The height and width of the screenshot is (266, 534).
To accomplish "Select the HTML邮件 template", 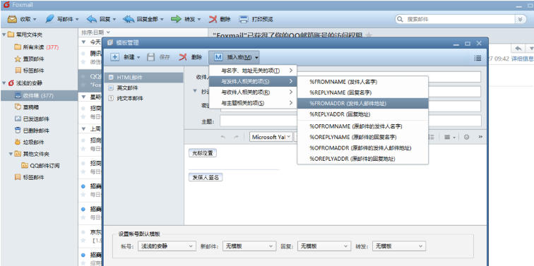I will tap(144, 78).
